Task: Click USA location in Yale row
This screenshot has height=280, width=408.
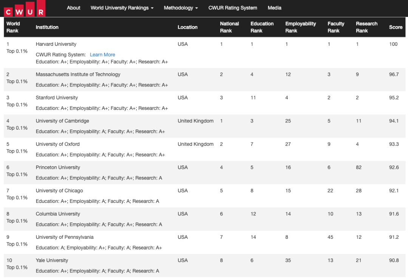Action: (183, 260)
